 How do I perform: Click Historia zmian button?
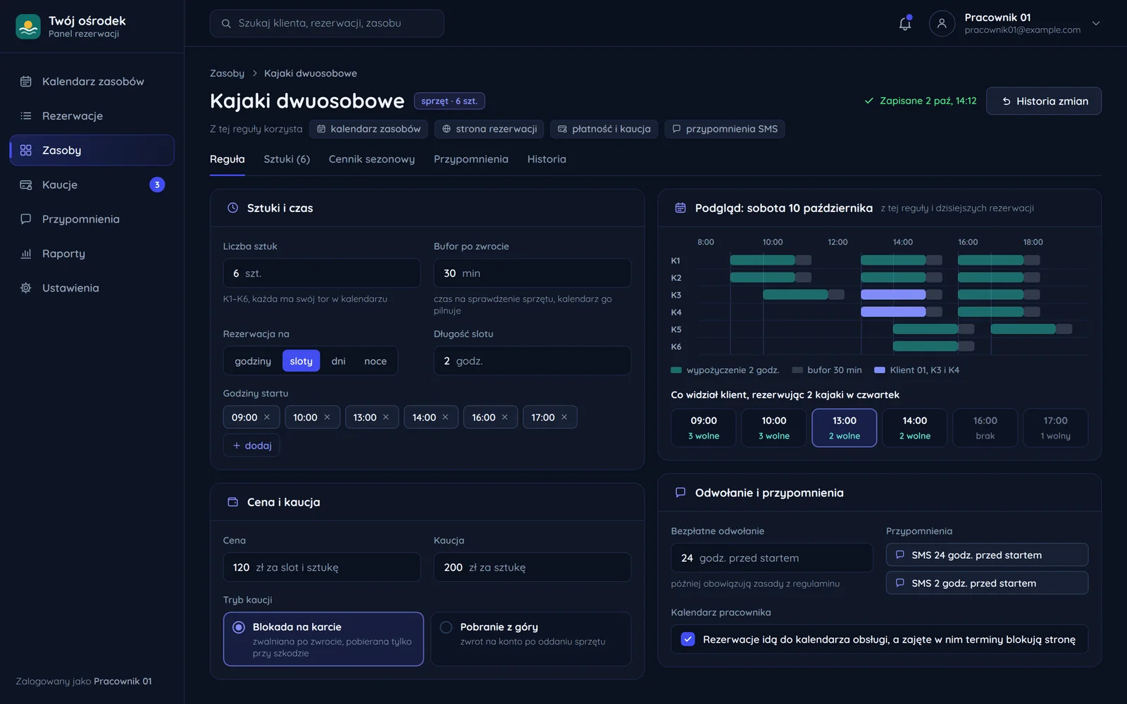1044,101
